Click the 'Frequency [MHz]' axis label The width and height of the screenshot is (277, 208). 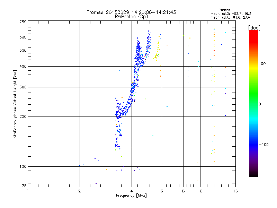tap(131, 196)
